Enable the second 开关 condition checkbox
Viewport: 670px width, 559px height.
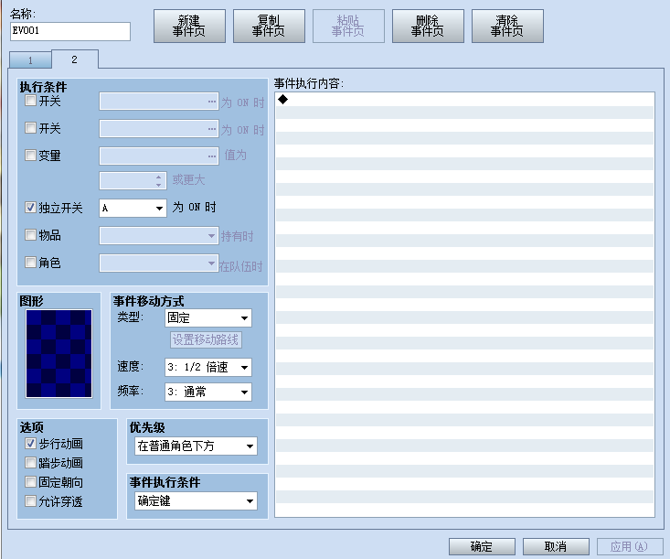click(x=30, y=127)
